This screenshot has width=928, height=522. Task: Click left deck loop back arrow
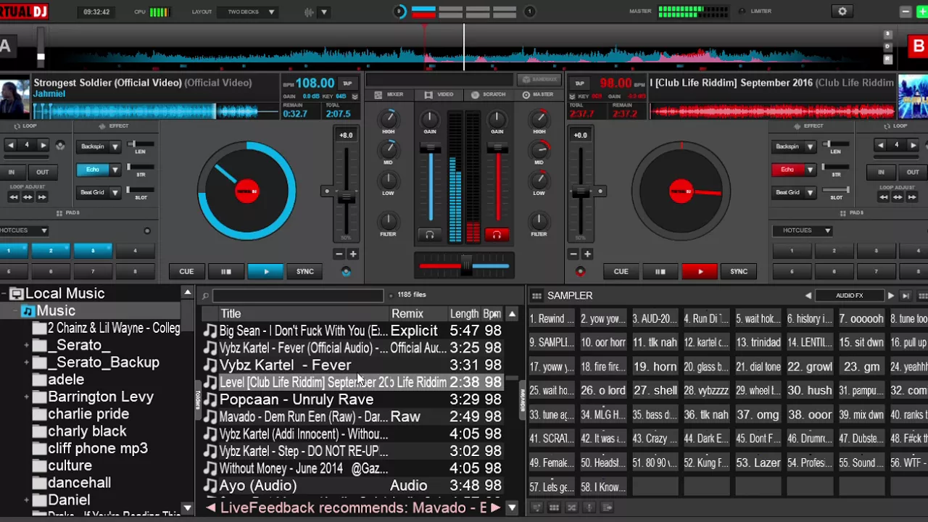10,146
